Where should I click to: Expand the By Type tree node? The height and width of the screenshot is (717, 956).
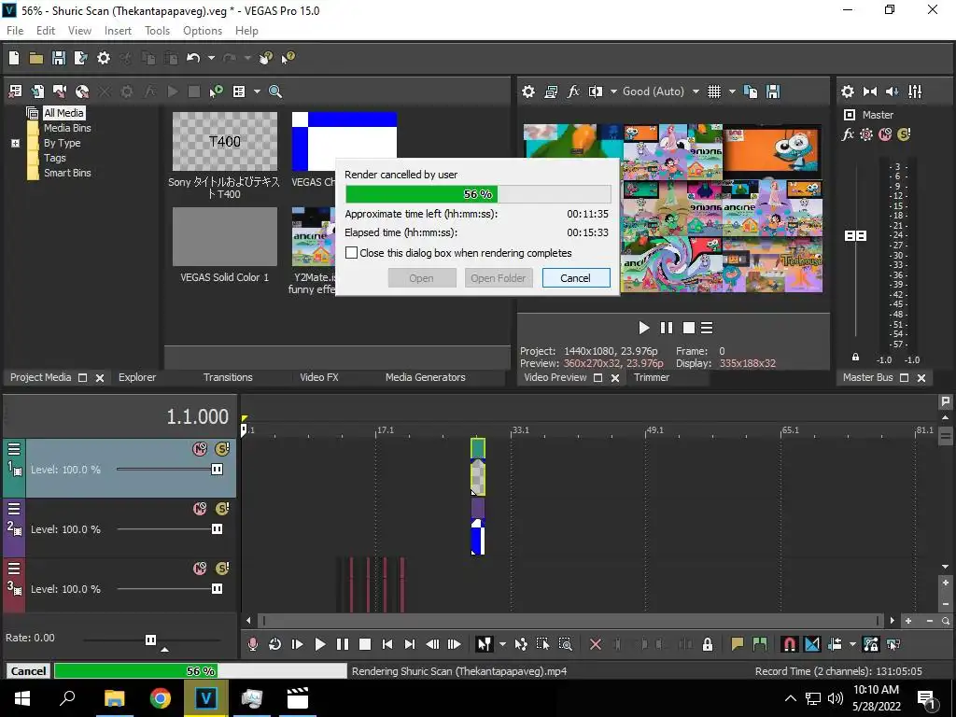[15, 143]
